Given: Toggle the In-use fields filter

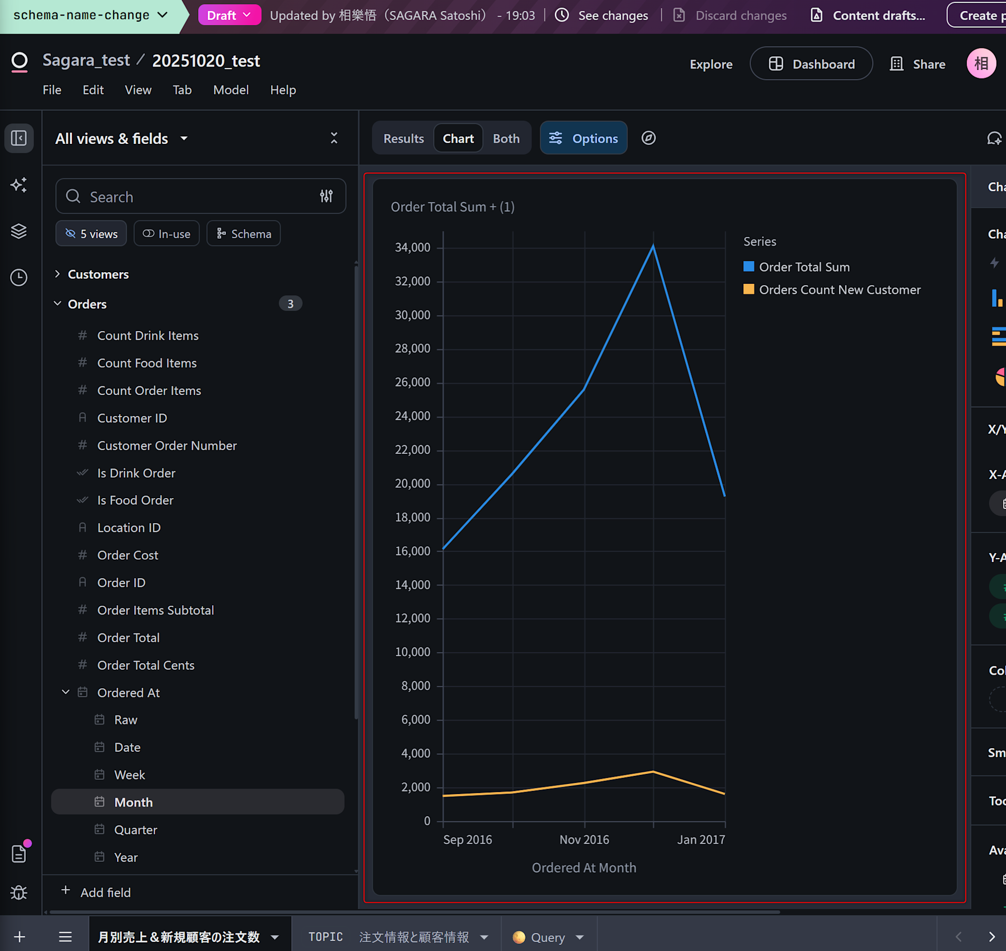Looking at the screenshot, I should [166, 233].
